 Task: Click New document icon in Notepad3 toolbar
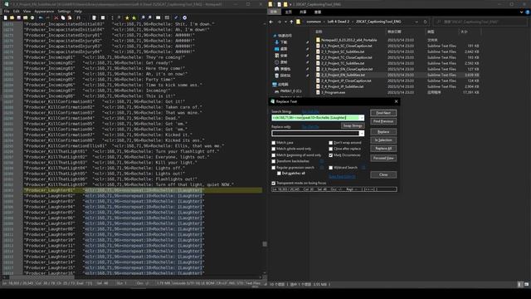coord(6,17)
